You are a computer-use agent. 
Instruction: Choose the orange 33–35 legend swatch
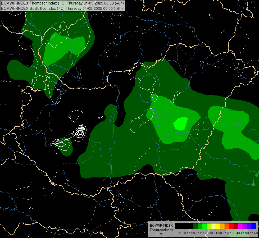[x=222, y=226]
